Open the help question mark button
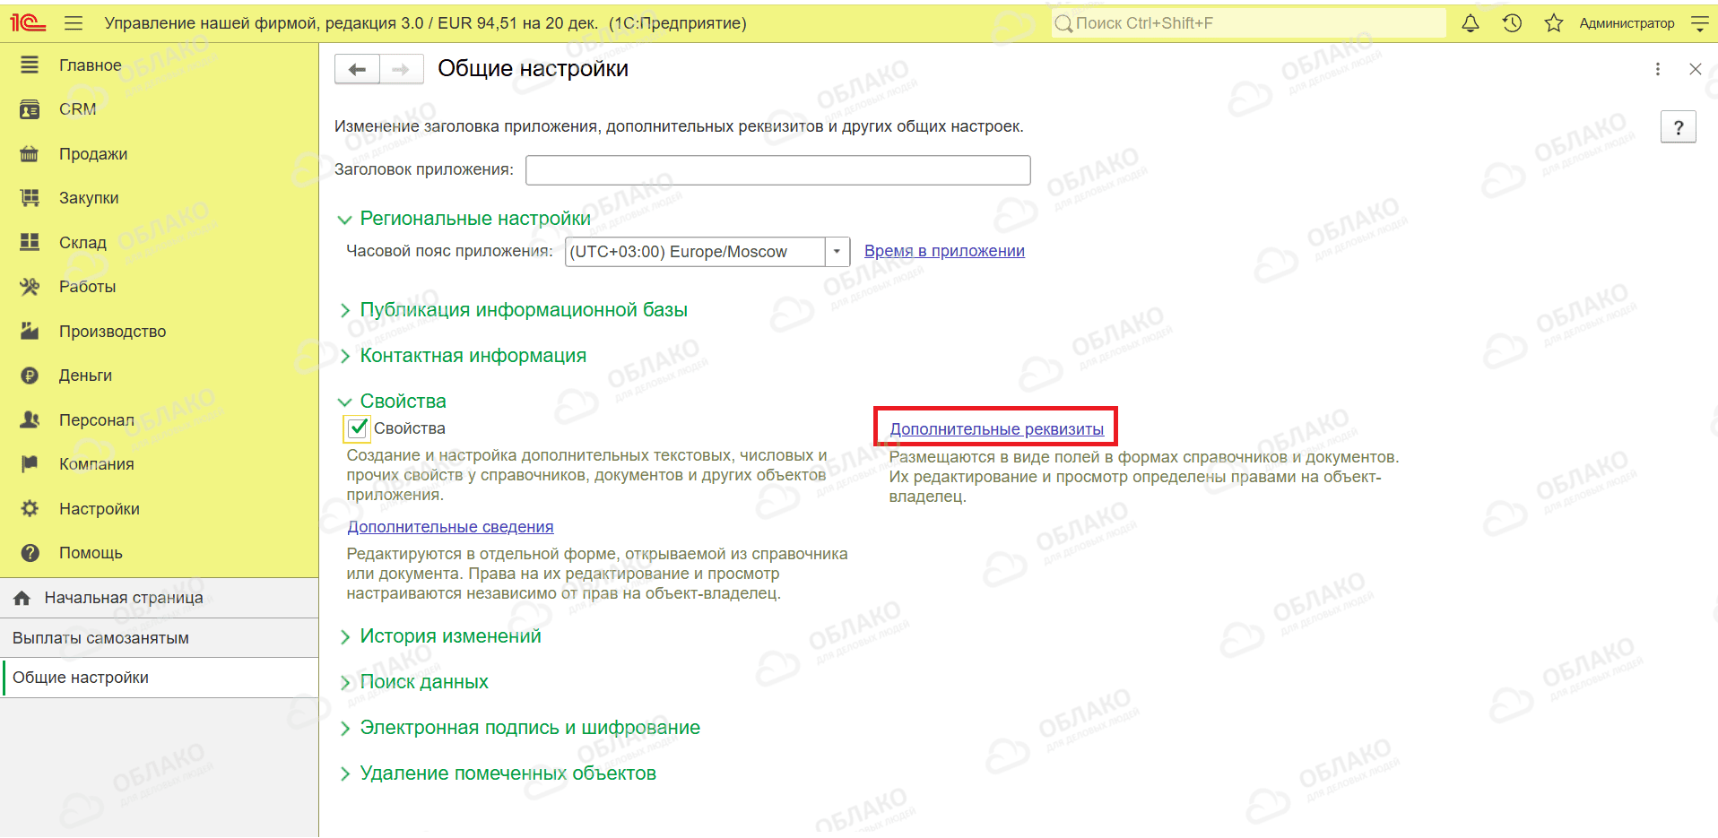1718x838 pixels. (x=1678, y=127)
